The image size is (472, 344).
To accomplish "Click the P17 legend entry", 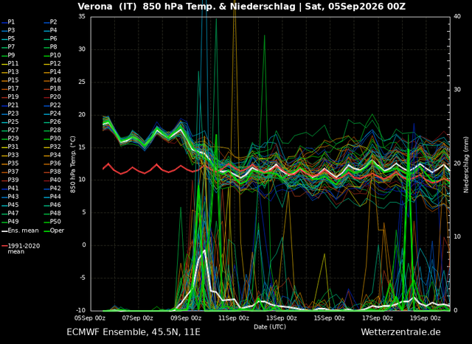I will 10,88.
